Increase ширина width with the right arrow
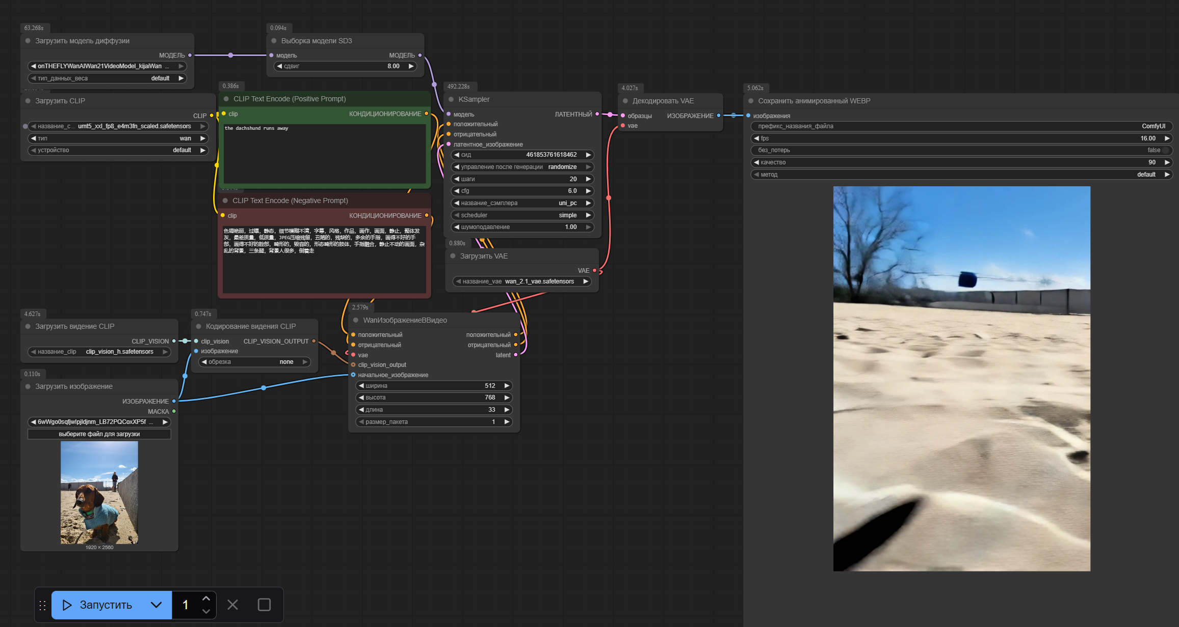1179x627 pixels. (507, 386)
